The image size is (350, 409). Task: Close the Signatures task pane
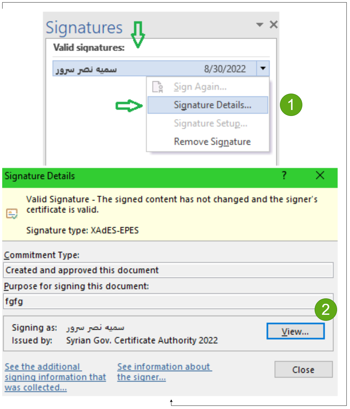(274, 25)
